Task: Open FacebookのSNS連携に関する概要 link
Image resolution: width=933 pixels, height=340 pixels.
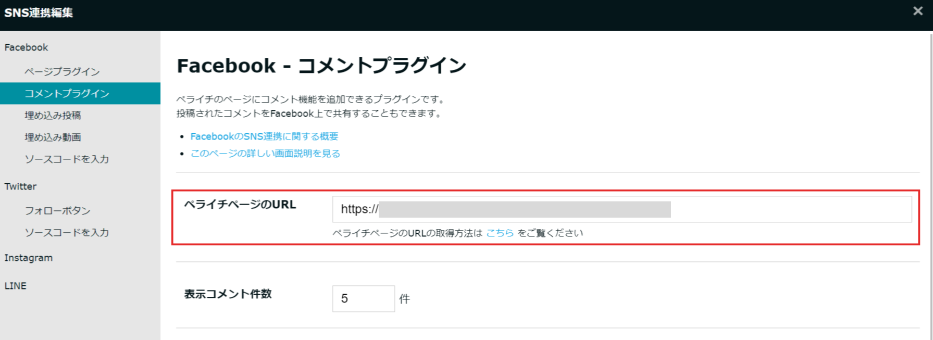Action: point(264,136)
